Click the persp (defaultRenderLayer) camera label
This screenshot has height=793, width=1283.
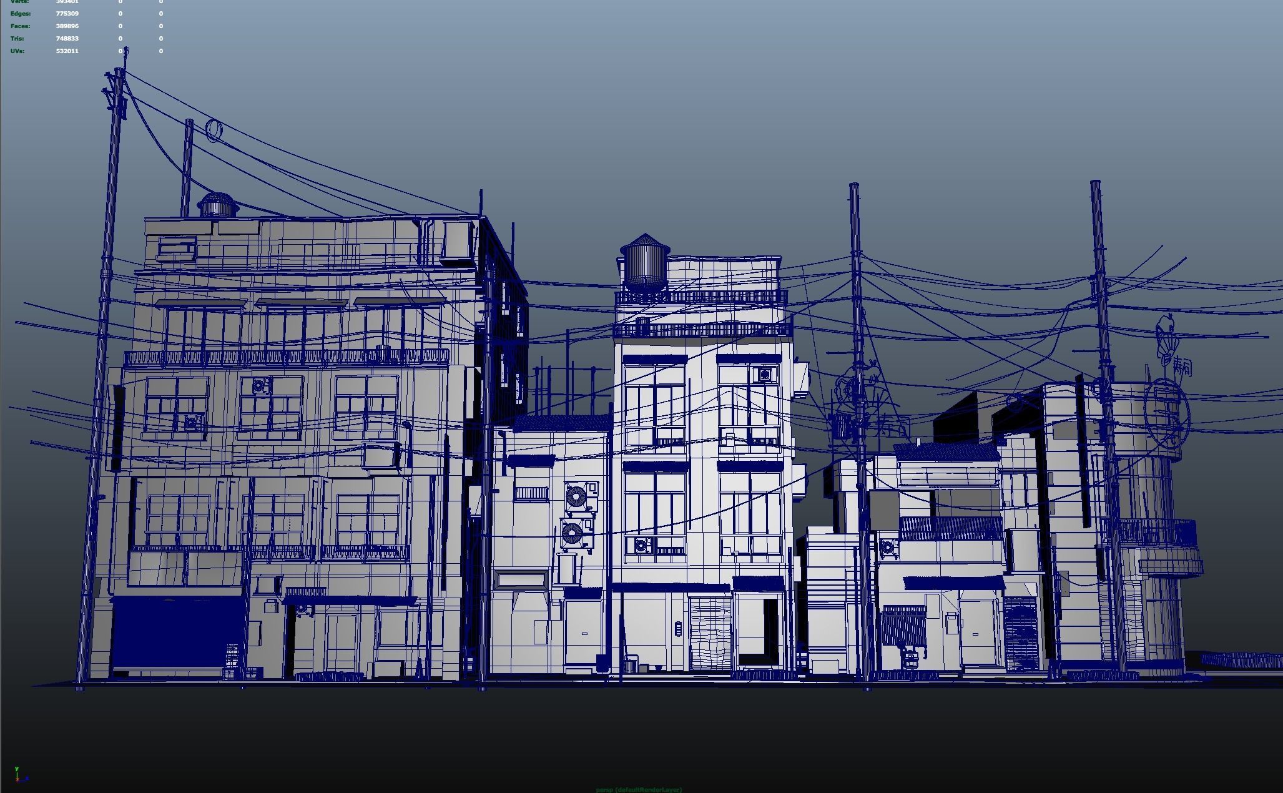[639, 789]
